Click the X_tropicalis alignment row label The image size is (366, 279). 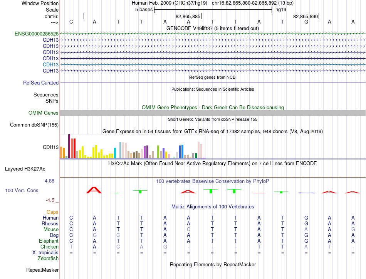(45, 253)
